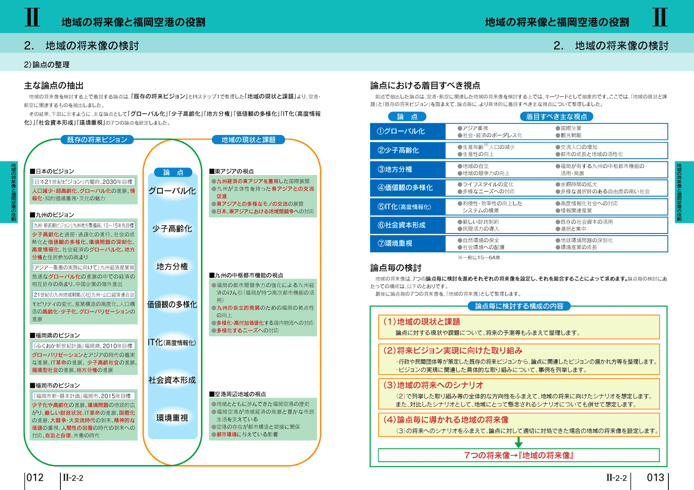Image resolution: width=694 pixels, height=490 pixels.
Task: Click the ①グローバル化 table row header
Action: point(407,132)
